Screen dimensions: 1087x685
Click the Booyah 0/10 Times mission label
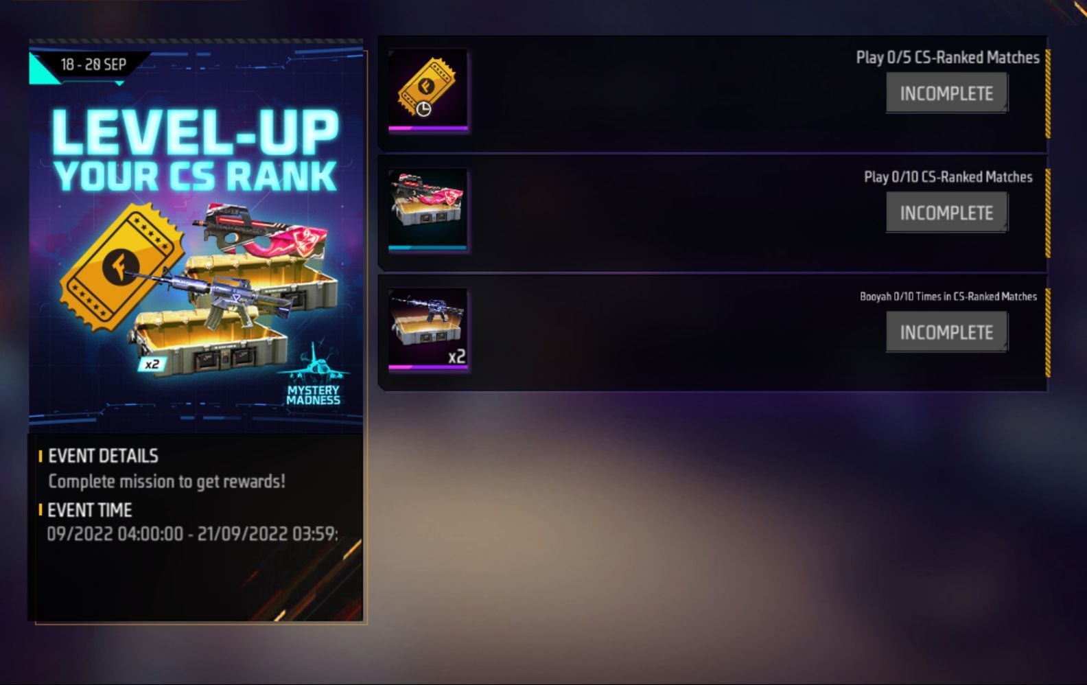click(948, 297)
